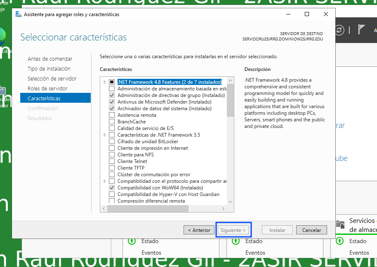Select Administración de directivas de grupo row
The height and width of the screenshot is (267, 377).
click(171, 95)
